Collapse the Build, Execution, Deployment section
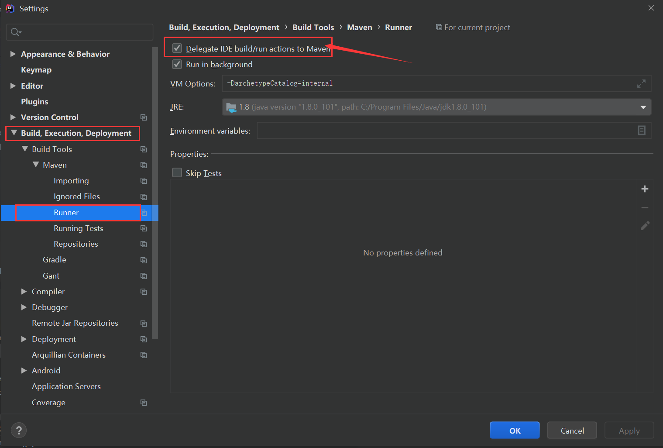This screenshot has height=448, width=663. 14,132
